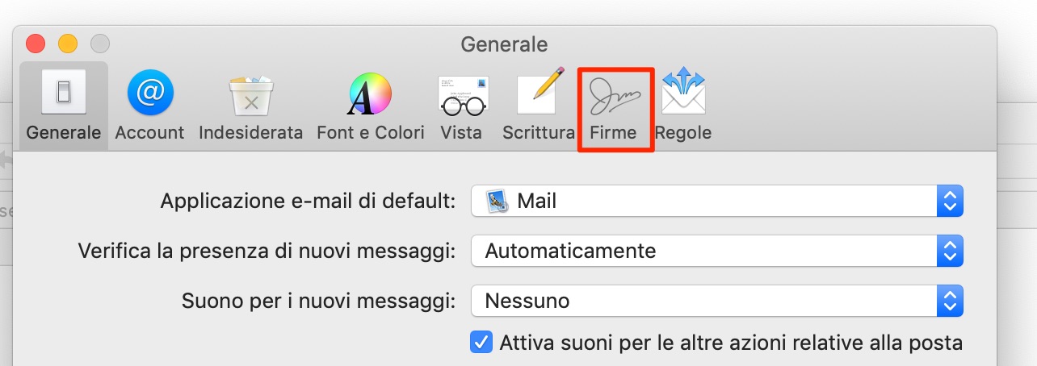Click the blue arrows beside the Mail popup
This screenshot has width=1037, height=366.
point(951,201)
